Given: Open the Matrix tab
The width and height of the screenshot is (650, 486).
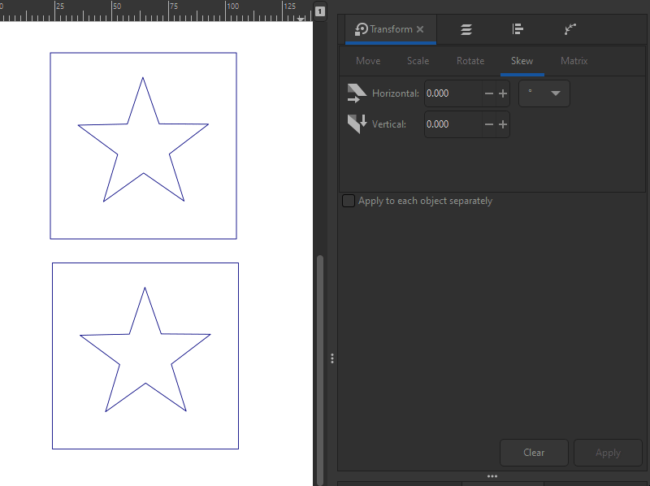Looking at the screenshot, I should pos(574,60).
